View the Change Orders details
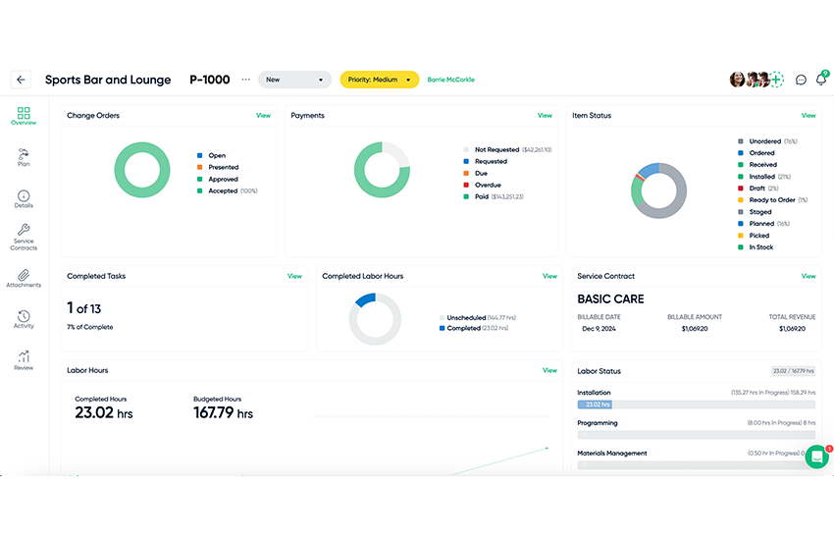Viewport: 834px width, 540px height. tap(263, 116)
